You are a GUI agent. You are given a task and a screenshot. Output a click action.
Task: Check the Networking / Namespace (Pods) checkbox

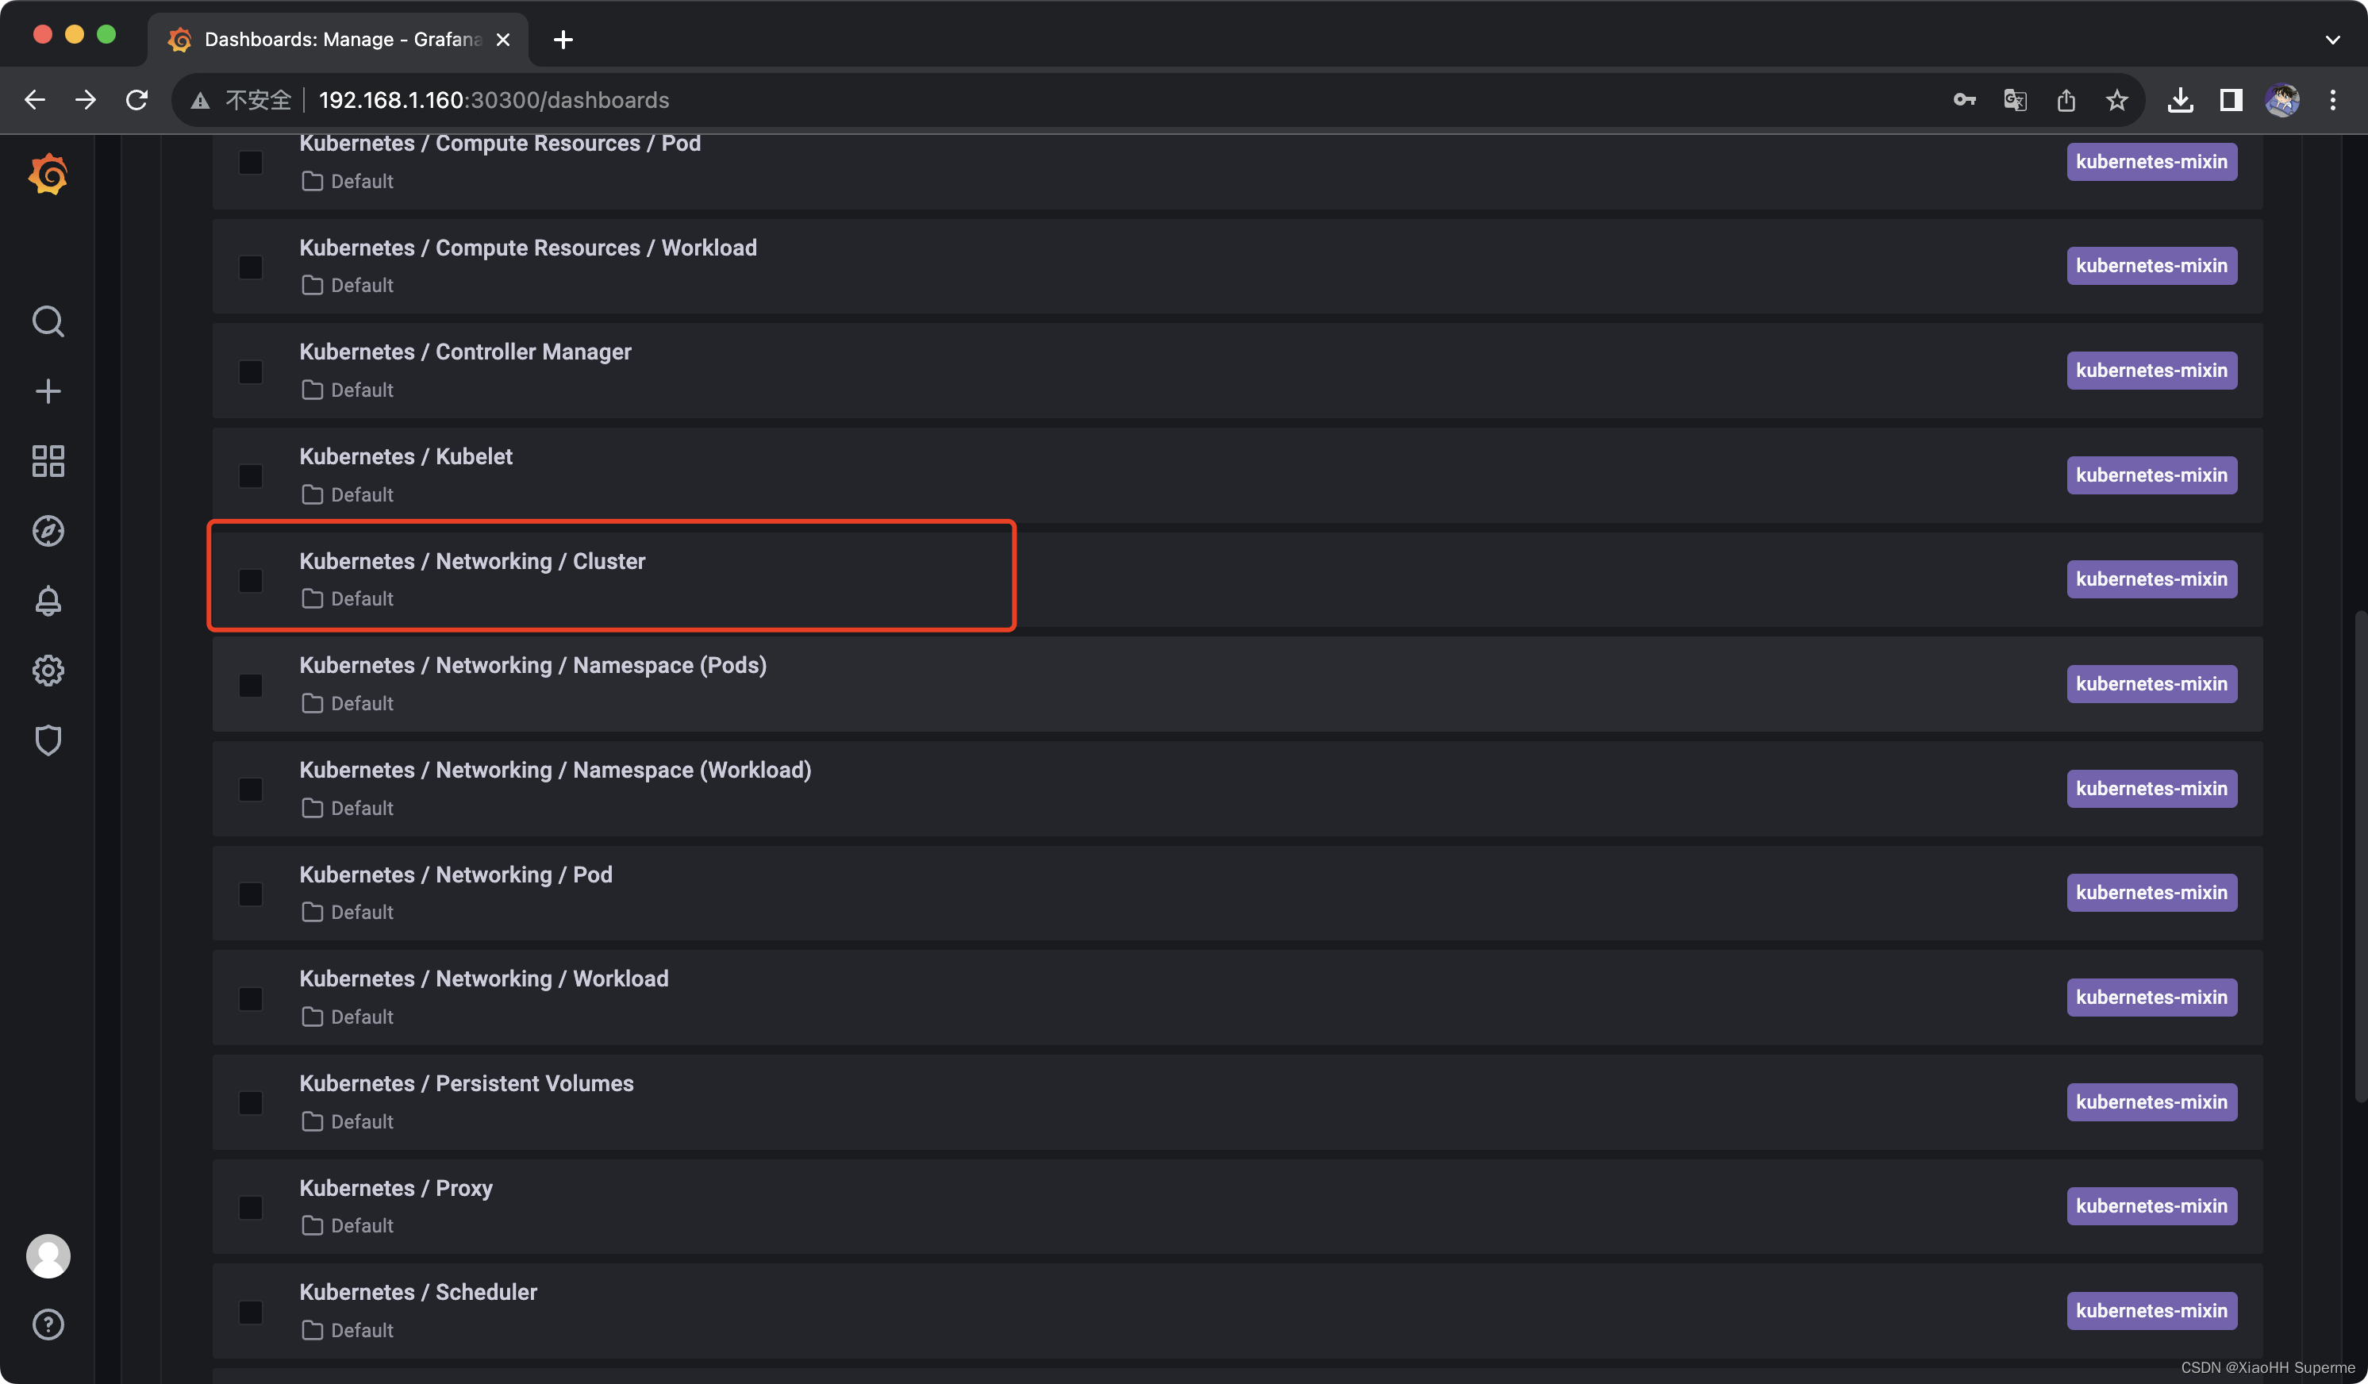coord(250,685)
